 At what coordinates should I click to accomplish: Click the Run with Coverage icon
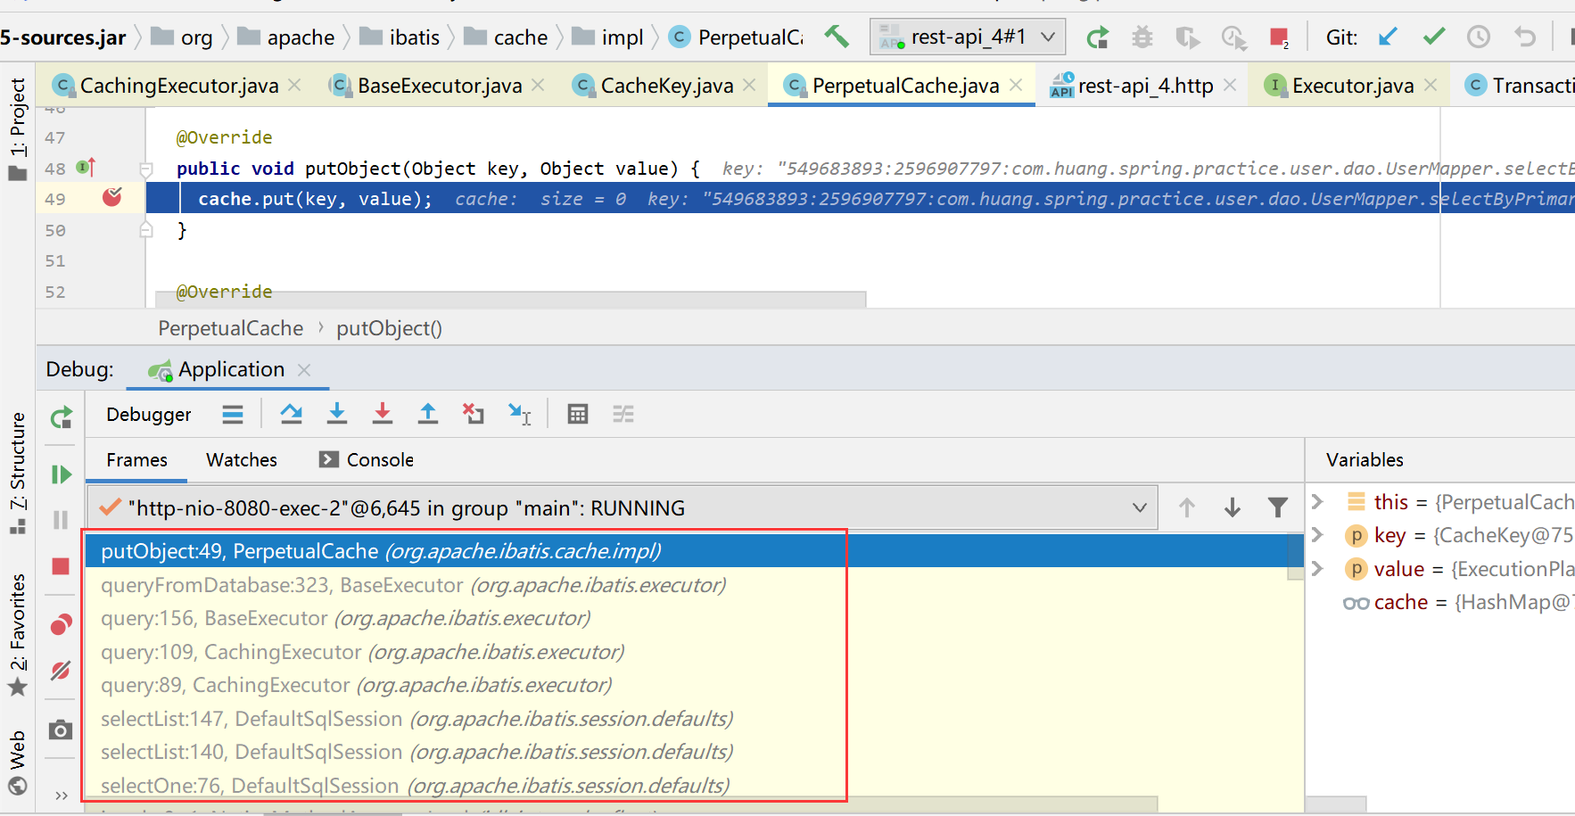[1187, 37]
